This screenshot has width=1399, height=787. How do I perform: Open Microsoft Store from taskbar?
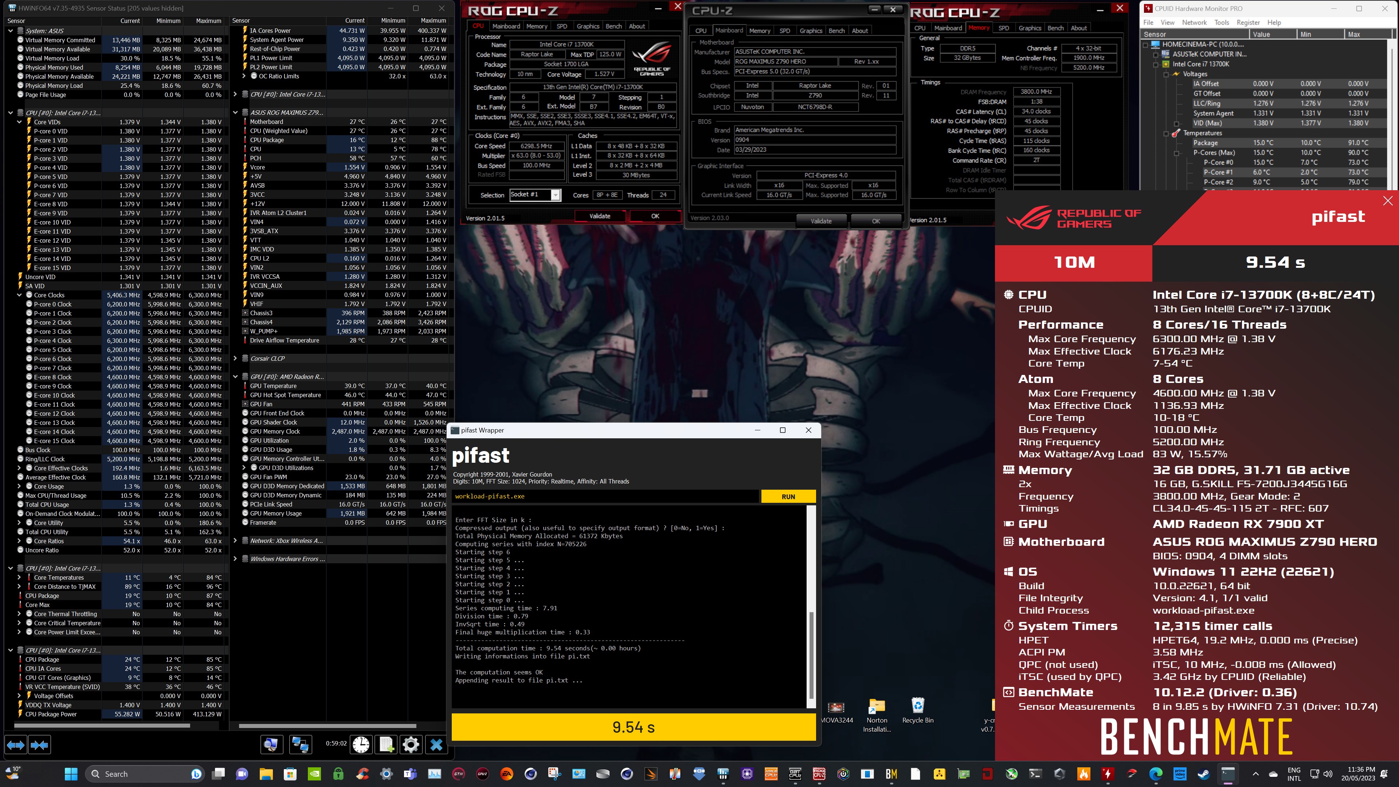(290, 774)
